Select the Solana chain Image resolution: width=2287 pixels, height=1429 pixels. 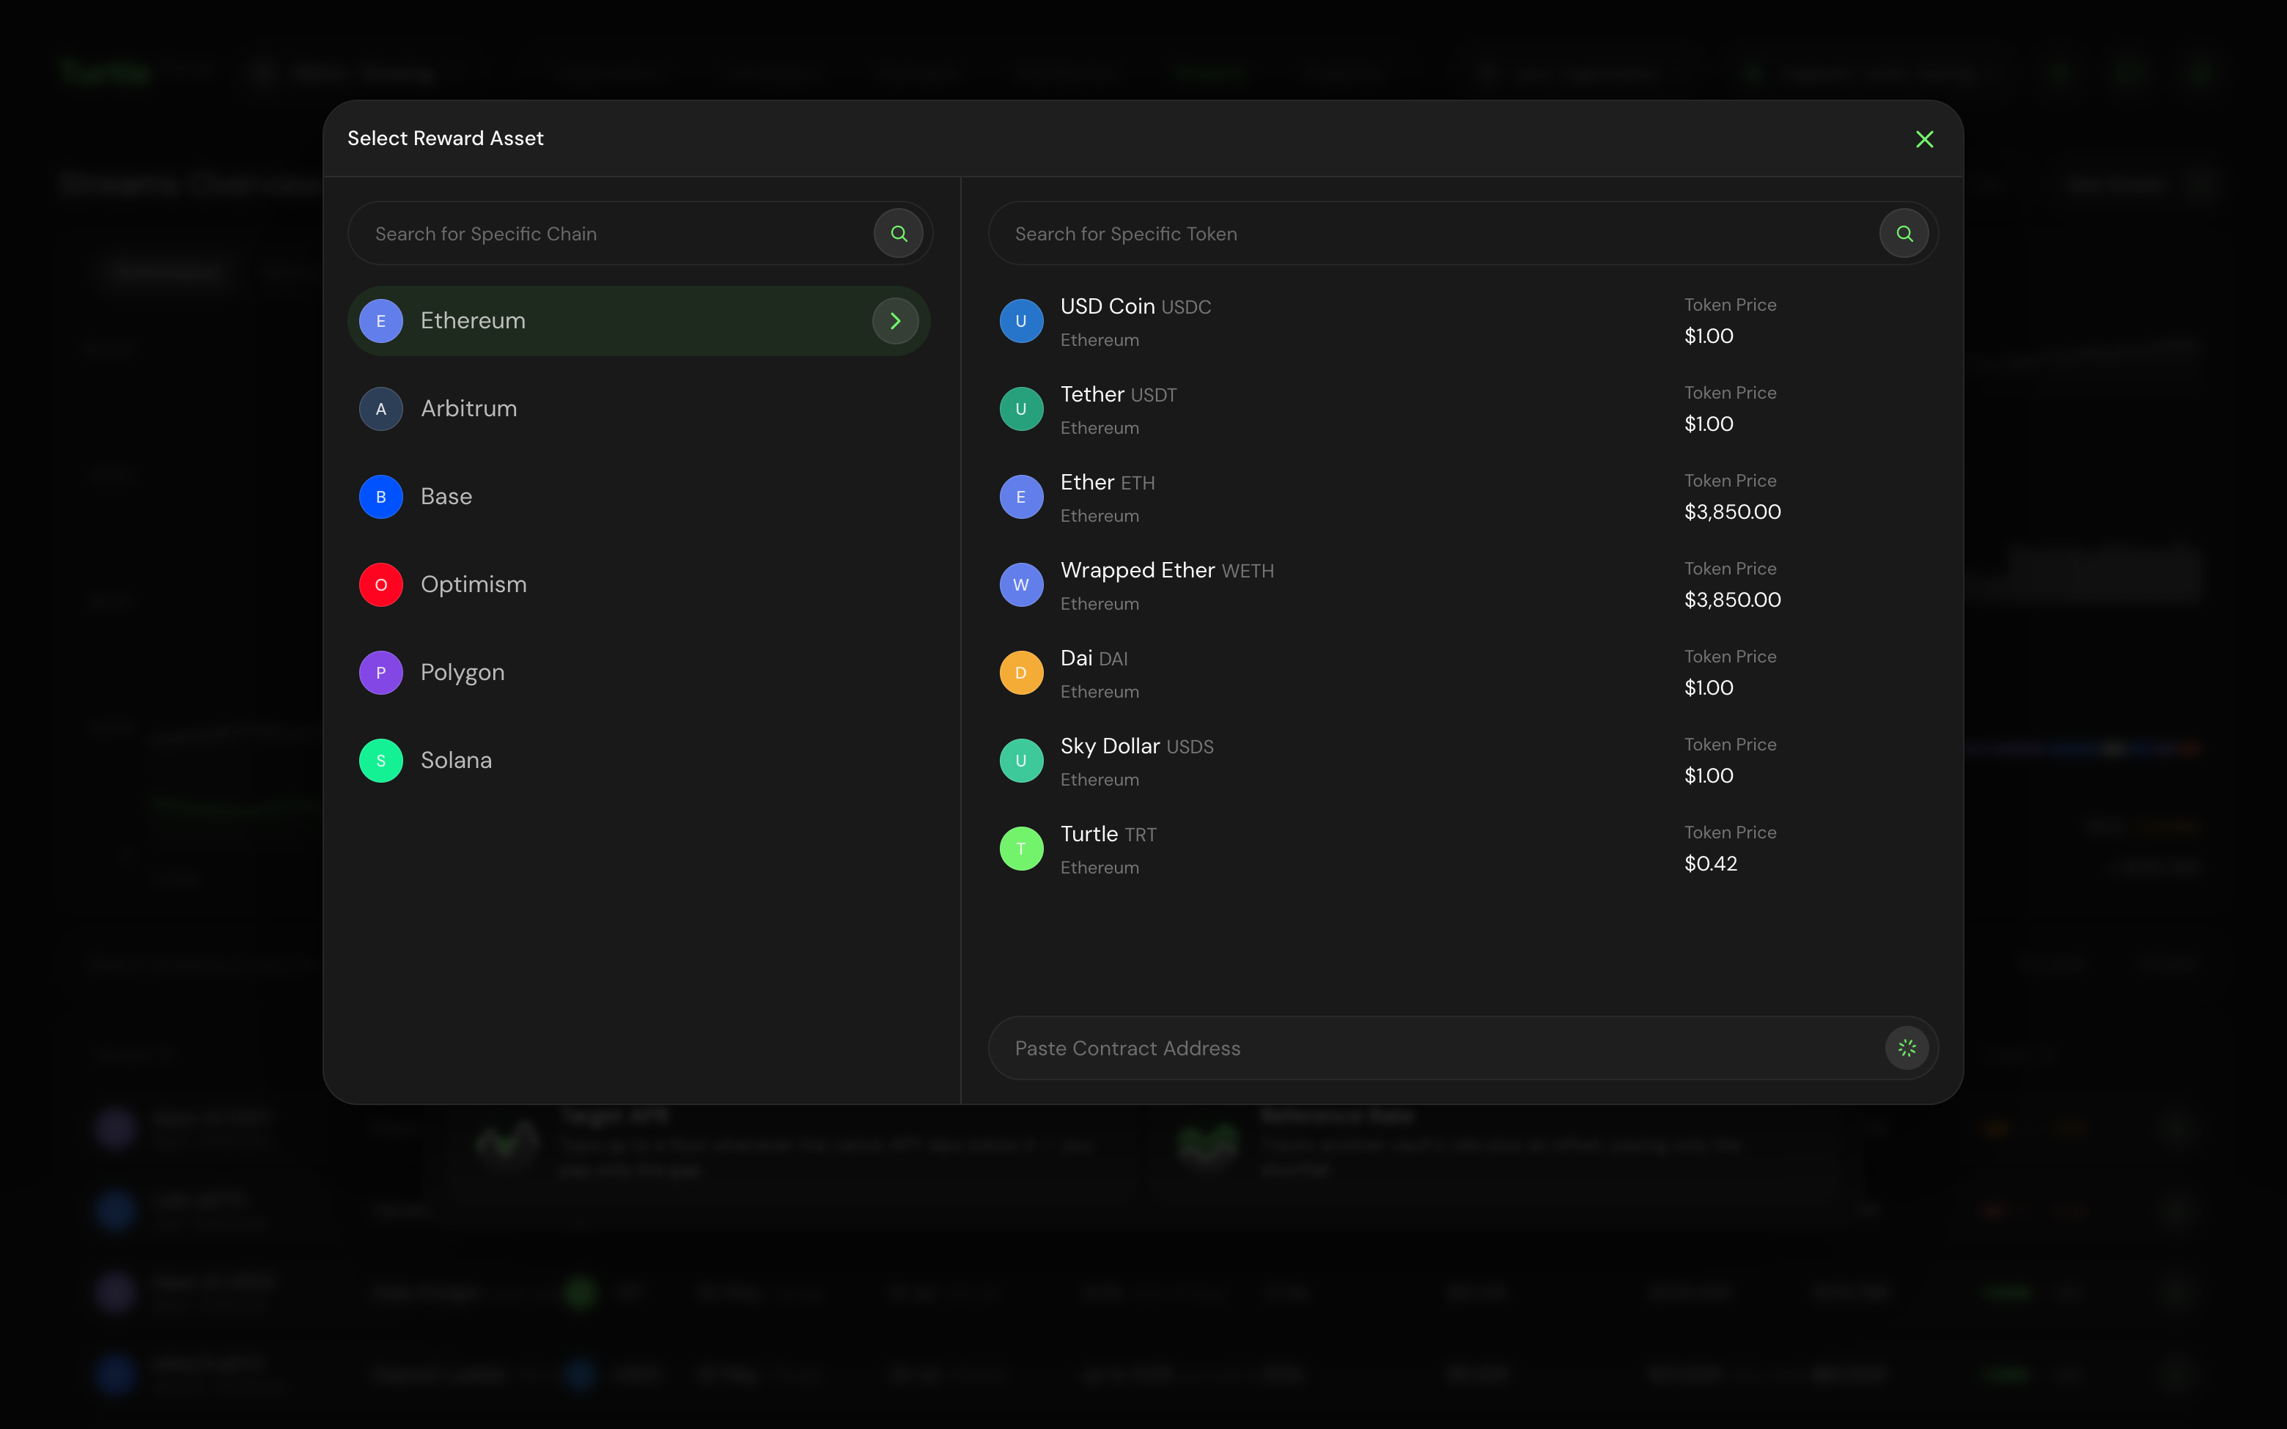(x=639, y=761)
